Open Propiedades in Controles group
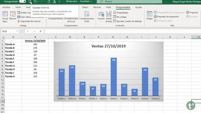The height and width of the screenshot is (113, 201). click(x=121, y=13)
